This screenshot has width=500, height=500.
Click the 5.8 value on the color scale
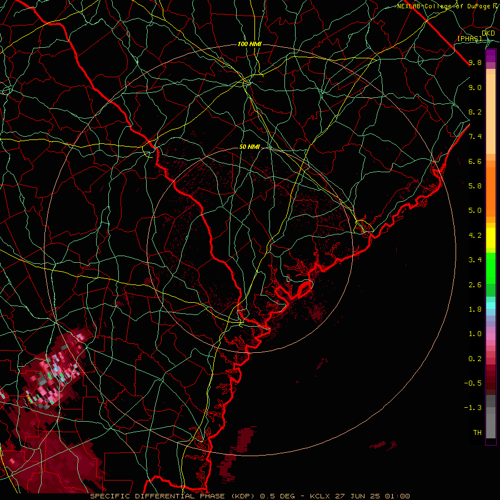click(475, 186)
